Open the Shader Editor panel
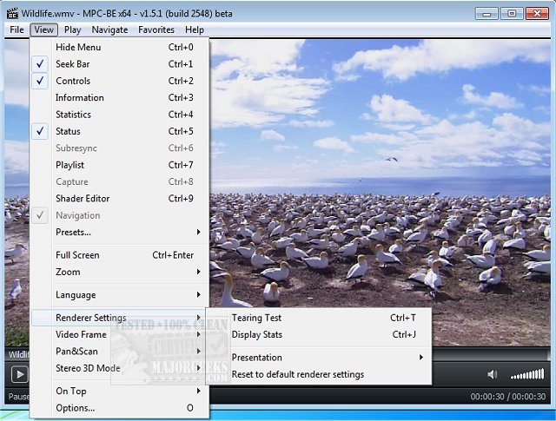This screenshot has width=556, height=421. pyautogui.click(x=120, y=199)
